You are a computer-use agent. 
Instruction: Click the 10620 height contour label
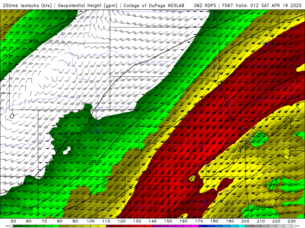click(242, 147)
